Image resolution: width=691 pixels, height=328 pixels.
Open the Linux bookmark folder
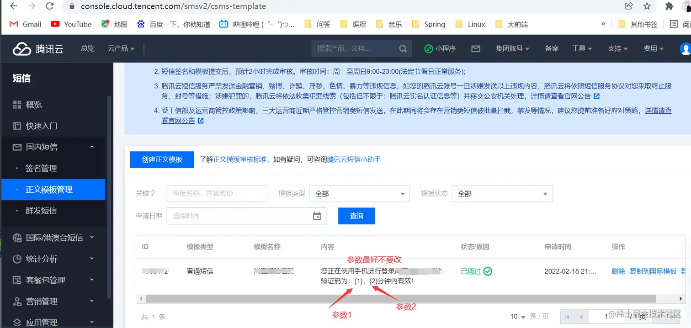(470, 24)
